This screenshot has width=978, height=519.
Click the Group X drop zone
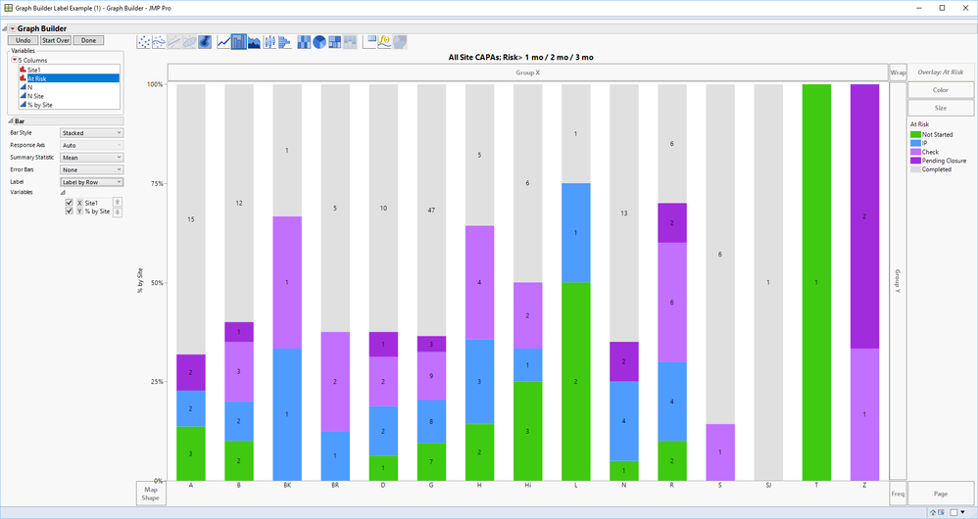pyautogui.click(x=527, y=72)
